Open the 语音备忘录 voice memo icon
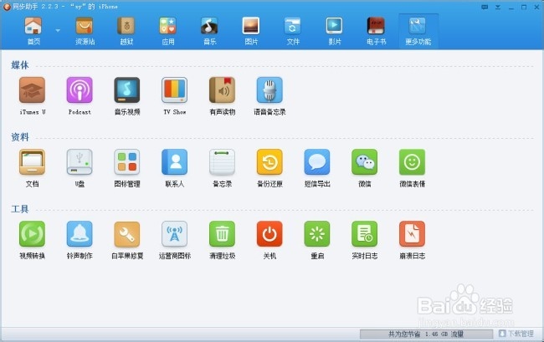This screenshot has width=544, height=342. [x=269, y=90]
